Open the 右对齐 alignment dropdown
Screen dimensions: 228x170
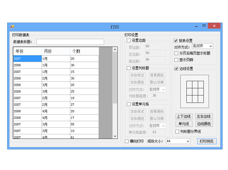203,46
